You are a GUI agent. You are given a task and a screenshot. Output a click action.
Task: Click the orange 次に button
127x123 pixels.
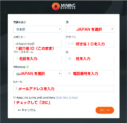(105, 110)
